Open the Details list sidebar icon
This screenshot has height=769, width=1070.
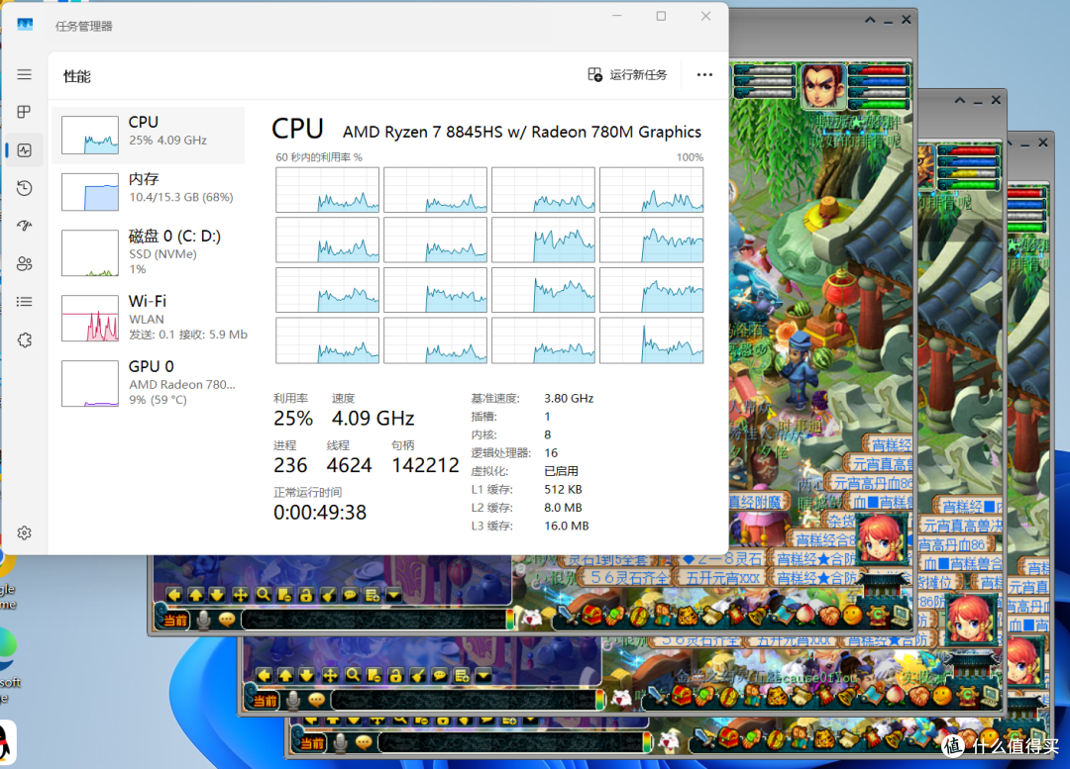(25, 301)
